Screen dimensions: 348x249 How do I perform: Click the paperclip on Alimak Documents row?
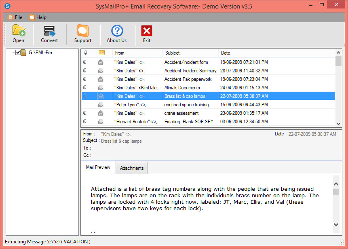pos(85,87)
